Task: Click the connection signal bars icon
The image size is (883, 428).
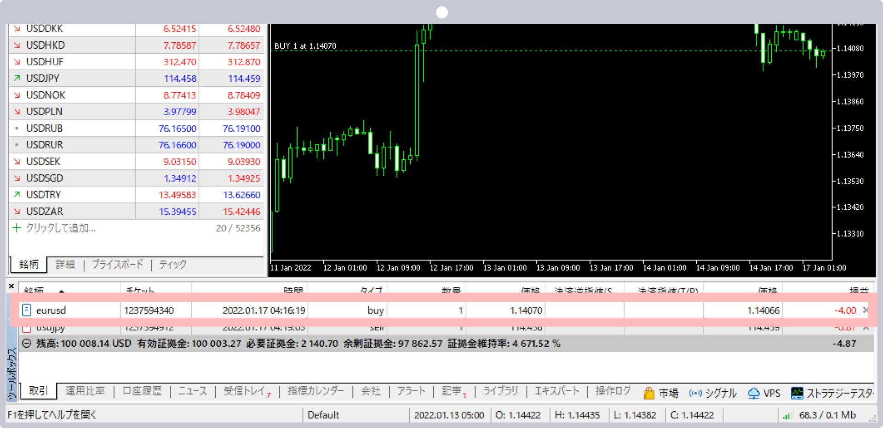Action: pyautogui.click(x=786, y=416)
